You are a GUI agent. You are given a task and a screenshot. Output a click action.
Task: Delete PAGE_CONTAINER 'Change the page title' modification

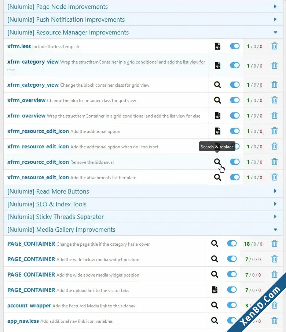tap(274, 244)
